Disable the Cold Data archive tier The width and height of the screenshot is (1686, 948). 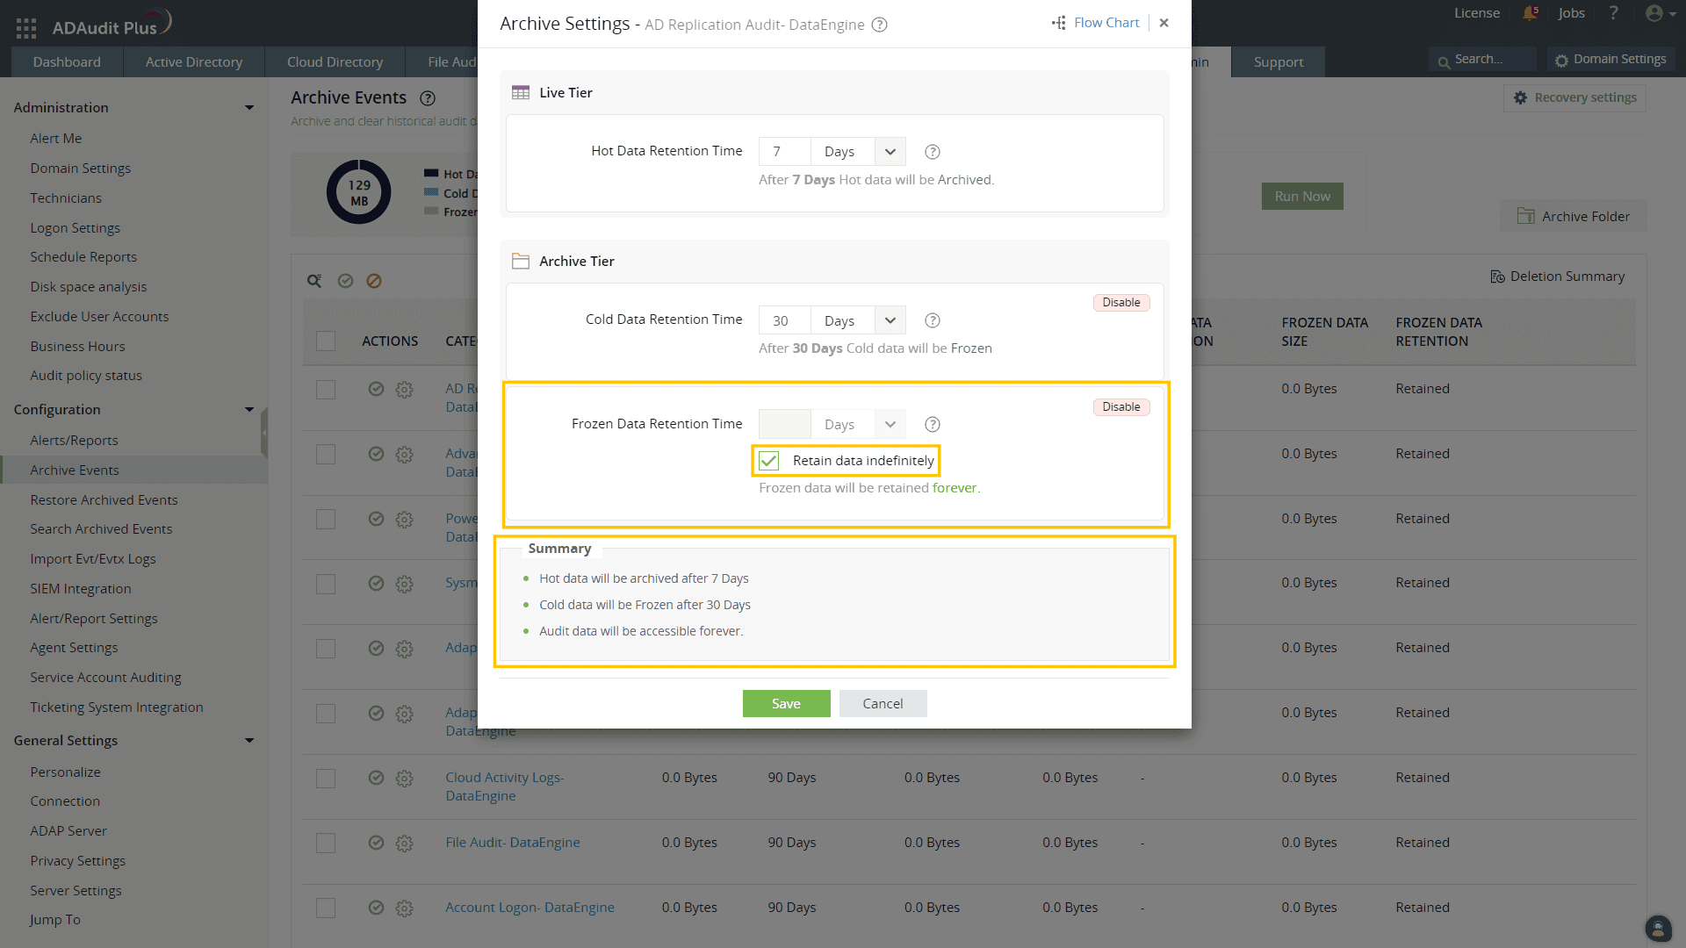coord(1121,303)
